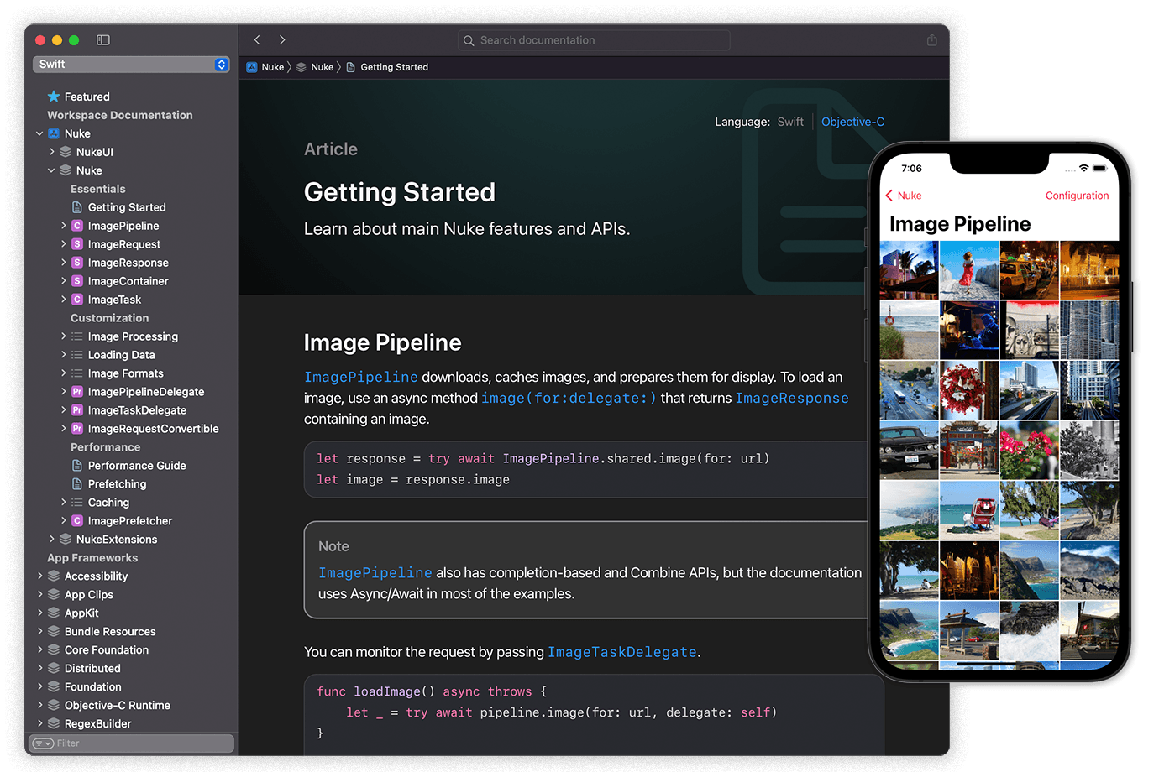The image size is (1159, 772).
Task: Click the ImagePipeline class icon
Action: (x=77, y=226)
